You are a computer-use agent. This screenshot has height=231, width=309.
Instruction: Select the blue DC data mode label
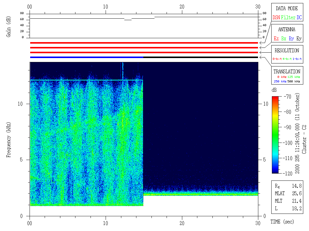coord(299,18)
